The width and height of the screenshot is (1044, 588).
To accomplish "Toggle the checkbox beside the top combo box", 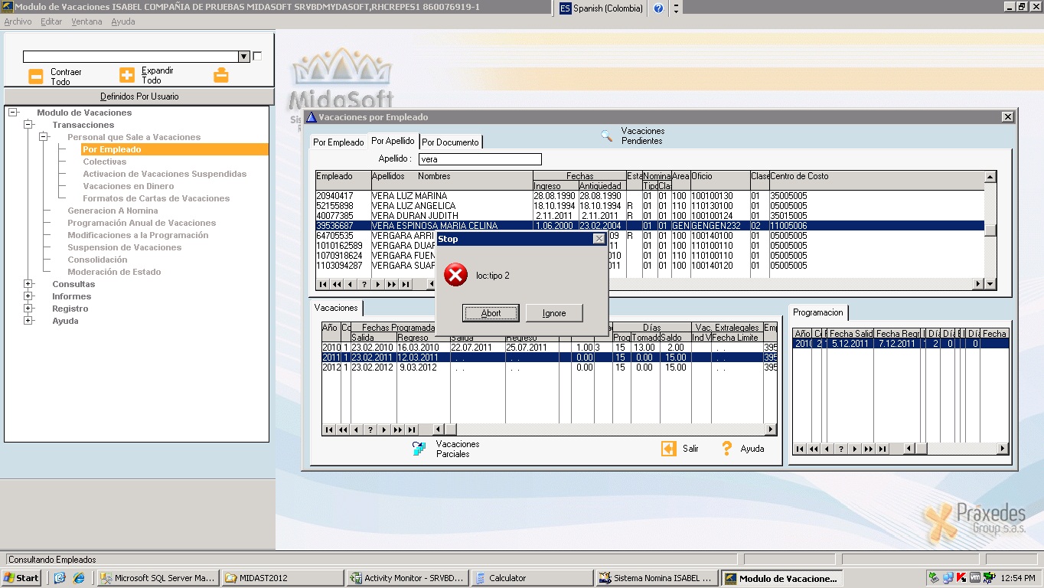I will [257, 56].
